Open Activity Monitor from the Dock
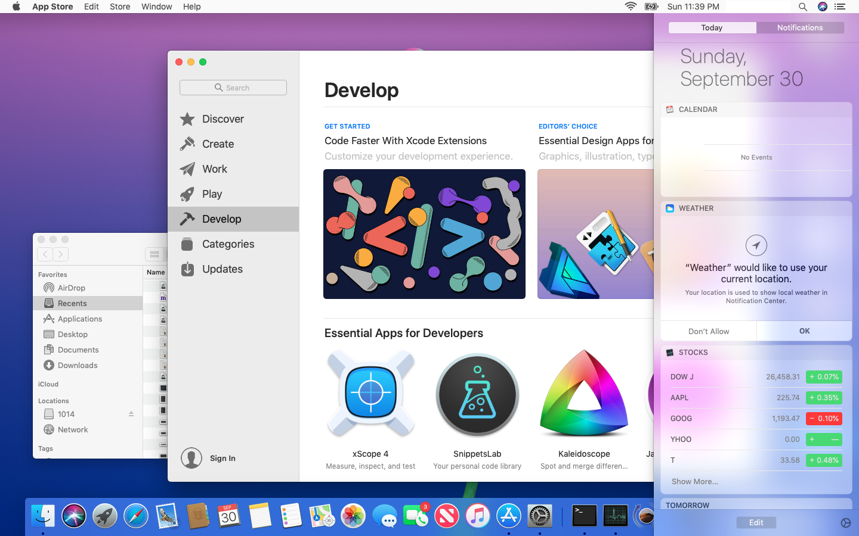Image resolution: width=859 pixels, height=536 pixels. tap(616, 516)
